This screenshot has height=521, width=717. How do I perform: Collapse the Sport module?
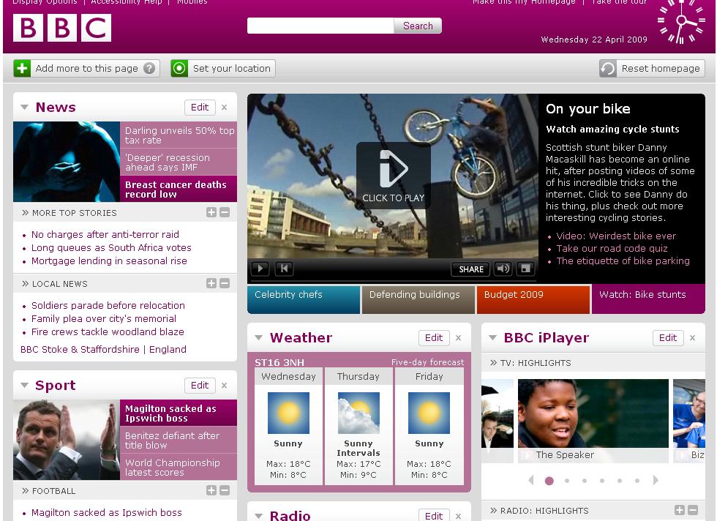click(x=25, y=385)
